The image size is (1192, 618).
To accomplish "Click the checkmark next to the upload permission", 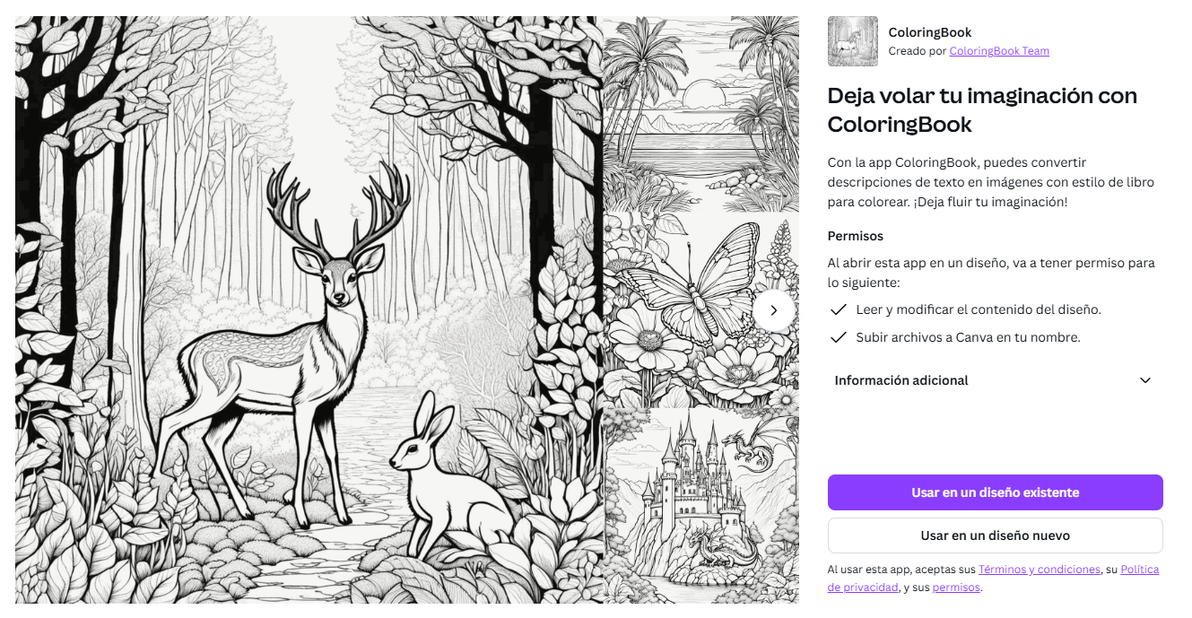I will [838, 337].
